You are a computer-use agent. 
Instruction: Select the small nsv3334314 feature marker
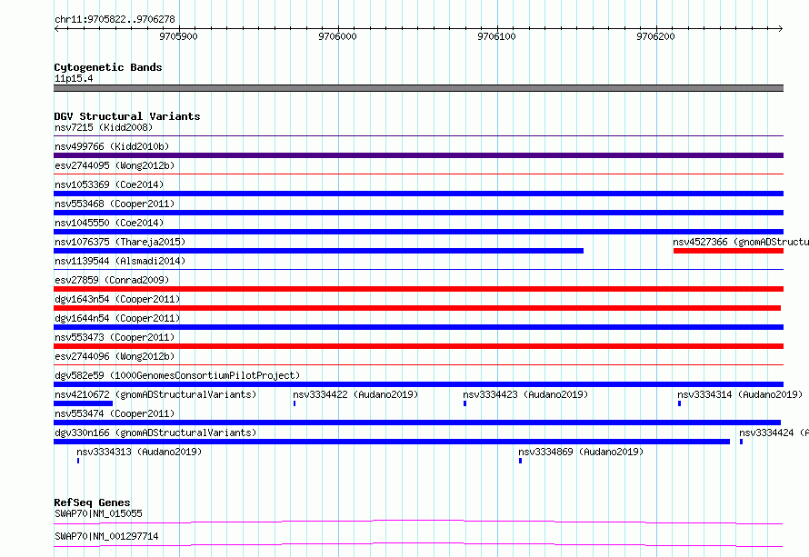[x=680, y=403]
